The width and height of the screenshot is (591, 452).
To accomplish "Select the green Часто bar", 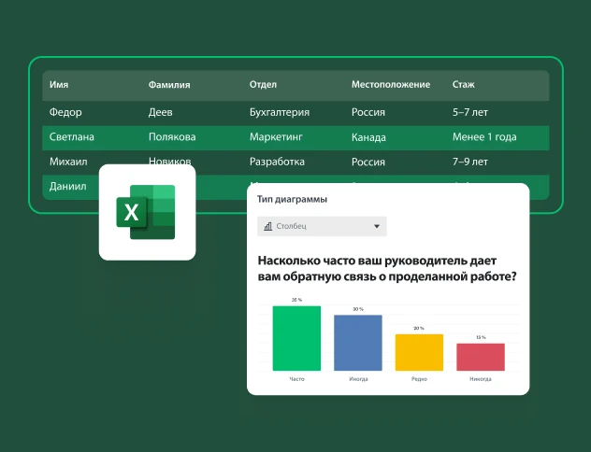I will (x=296, y=338).
